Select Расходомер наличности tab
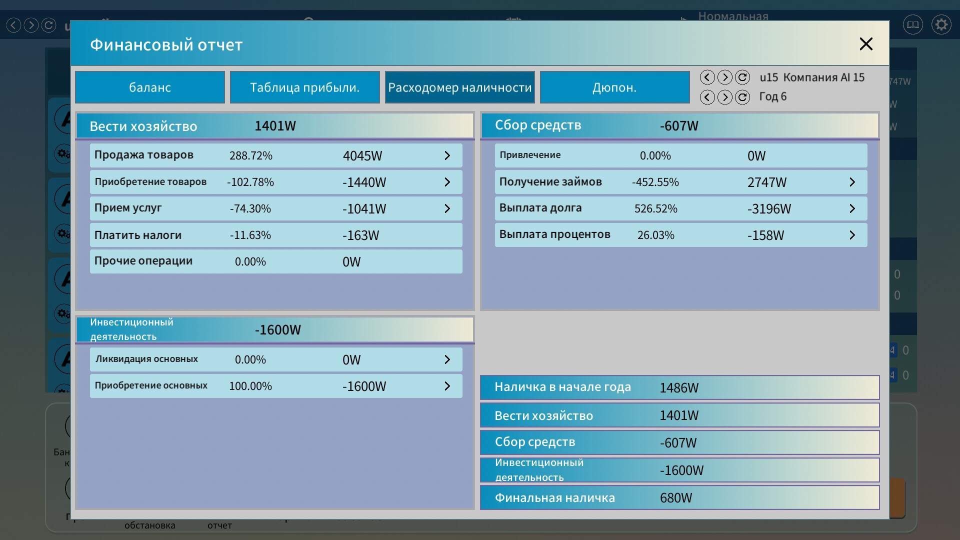Image resolution: width=960 pixels, height=540 pixels. [x=459, y=87]
